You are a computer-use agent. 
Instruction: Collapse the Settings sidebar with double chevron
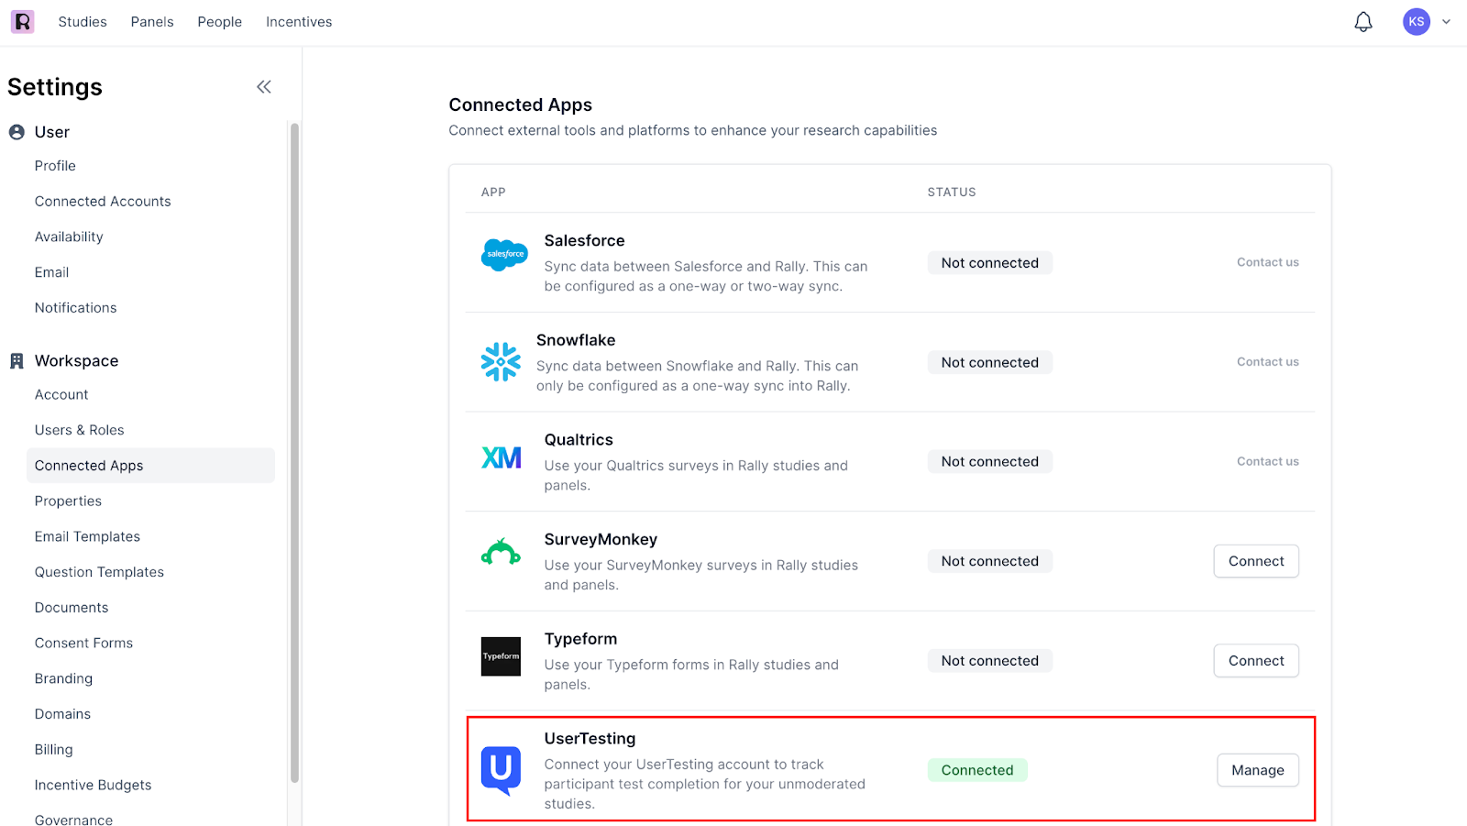pos(264,87)
